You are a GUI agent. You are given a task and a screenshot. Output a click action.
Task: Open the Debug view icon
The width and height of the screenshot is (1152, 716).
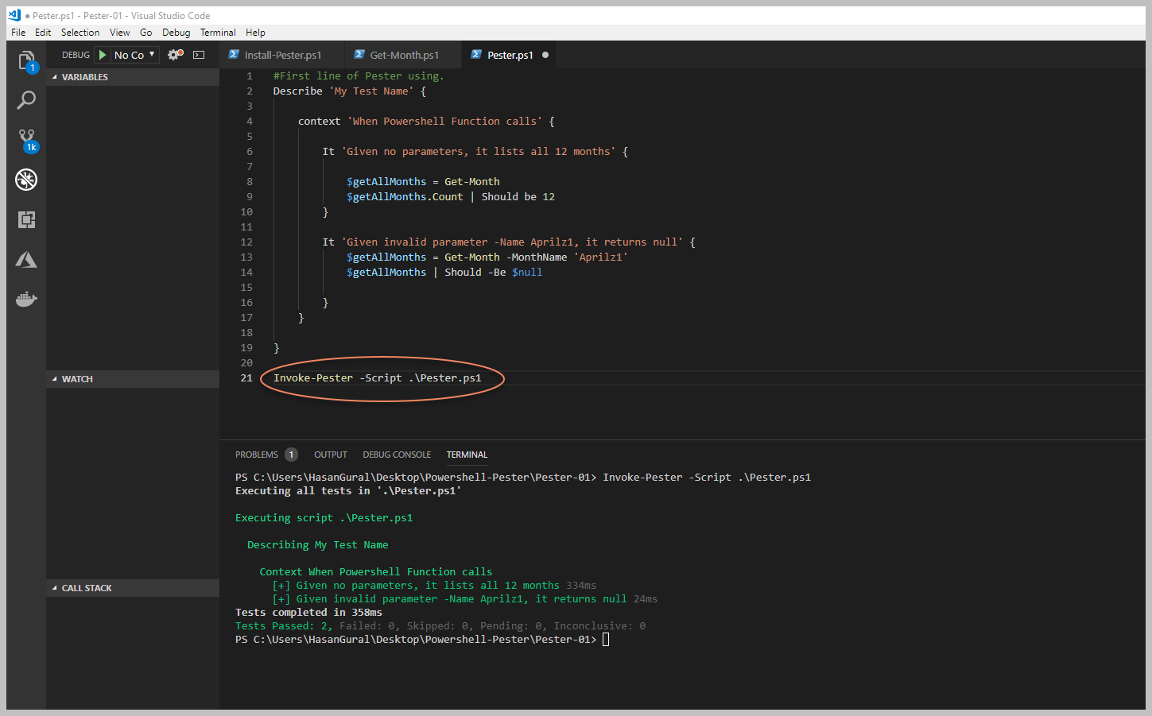tap(26, 180)
